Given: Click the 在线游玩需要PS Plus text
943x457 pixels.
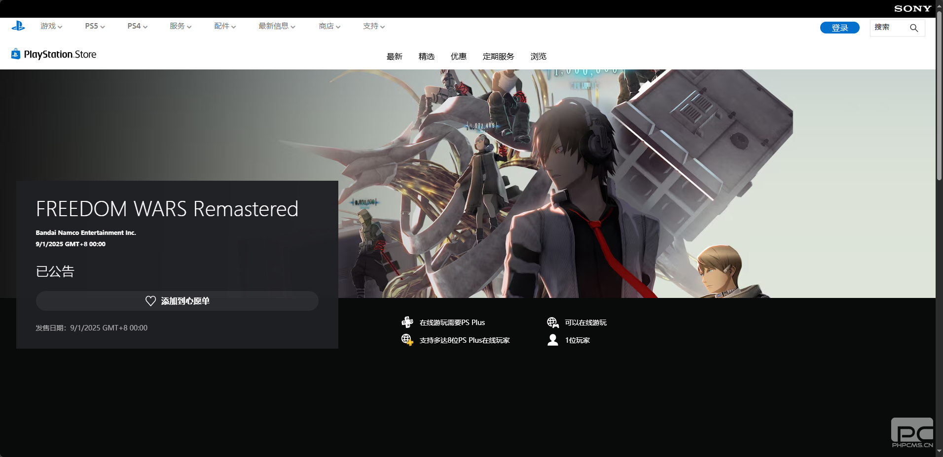Looking at the screenshot, I should point(452,323).
